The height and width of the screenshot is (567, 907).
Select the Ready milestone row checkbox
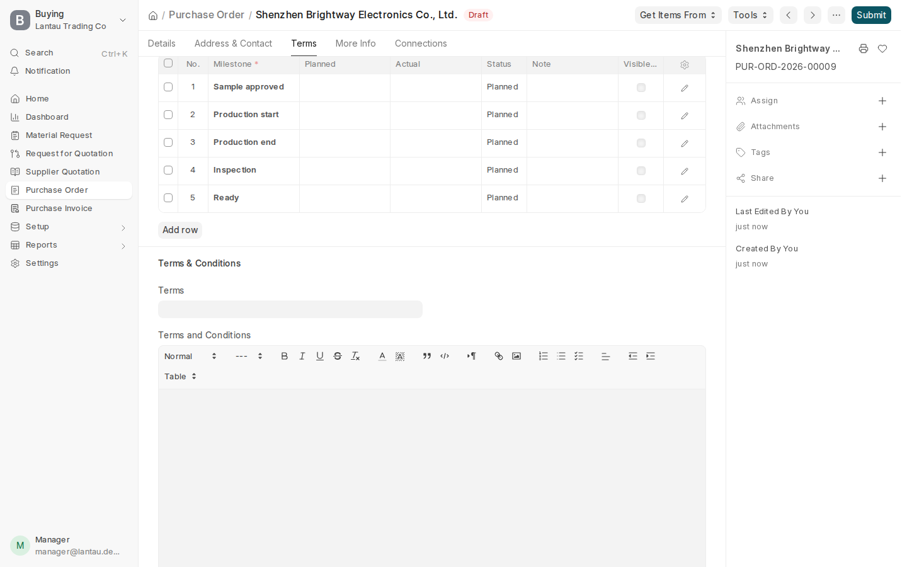click(x=168, y=198)
